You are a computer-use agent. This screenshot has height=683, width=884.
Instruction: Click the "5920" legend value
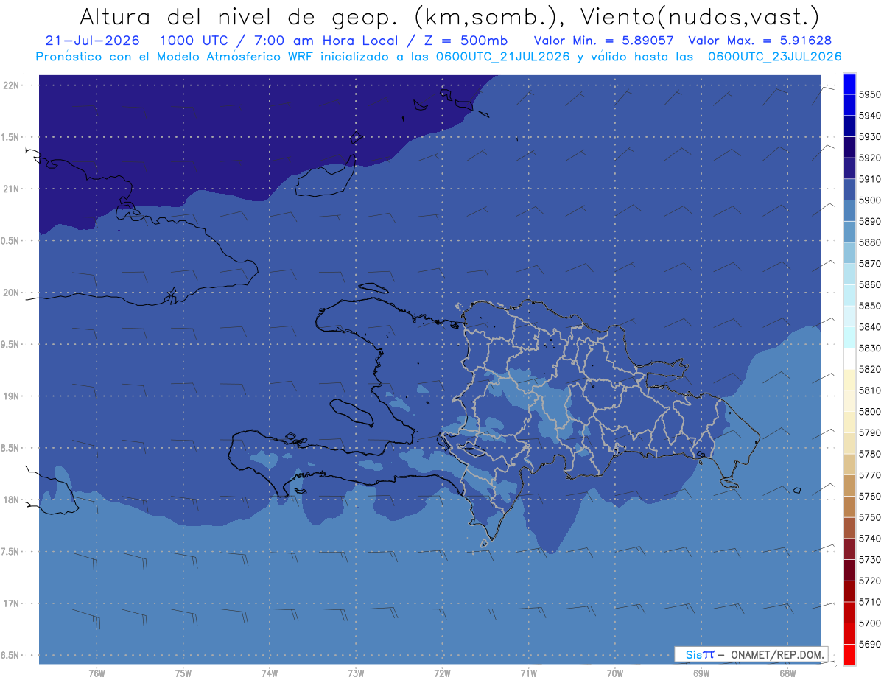tap(869, 158)
